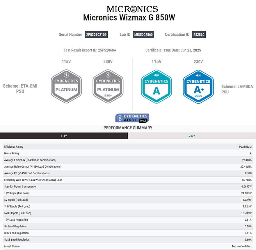Viewport: 256px width, 250px height.
Task: Click the 24.08mV ripple value
Action: (x=246, y=193)
